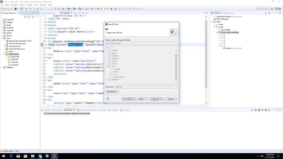Click the Advanced button in the dialog
Screen dimensions: 283x159
(x=112, y=92)
